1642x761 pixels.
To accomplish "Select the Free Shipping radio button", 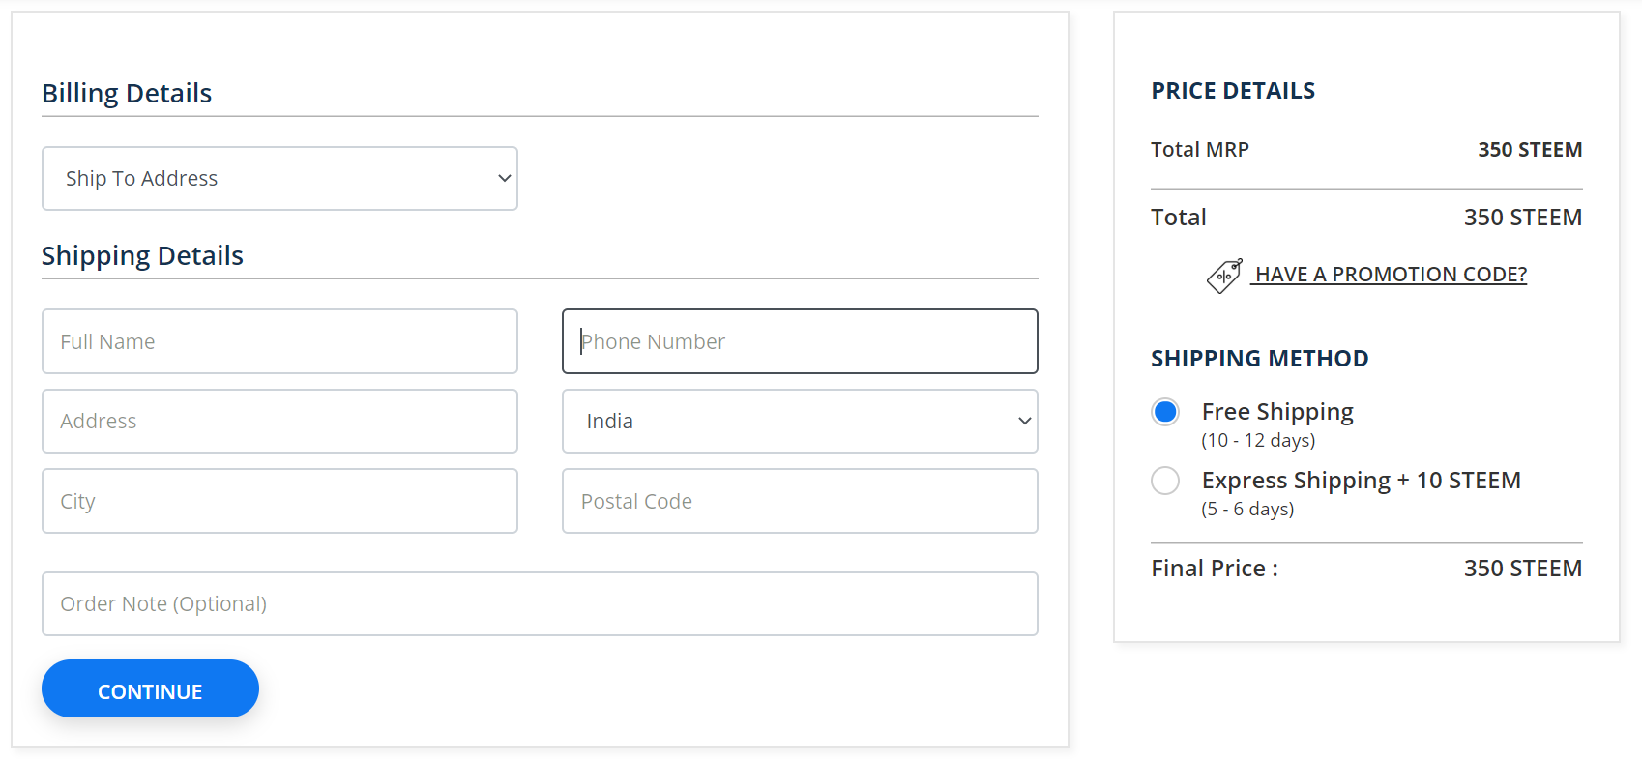I will point(1165,412).
